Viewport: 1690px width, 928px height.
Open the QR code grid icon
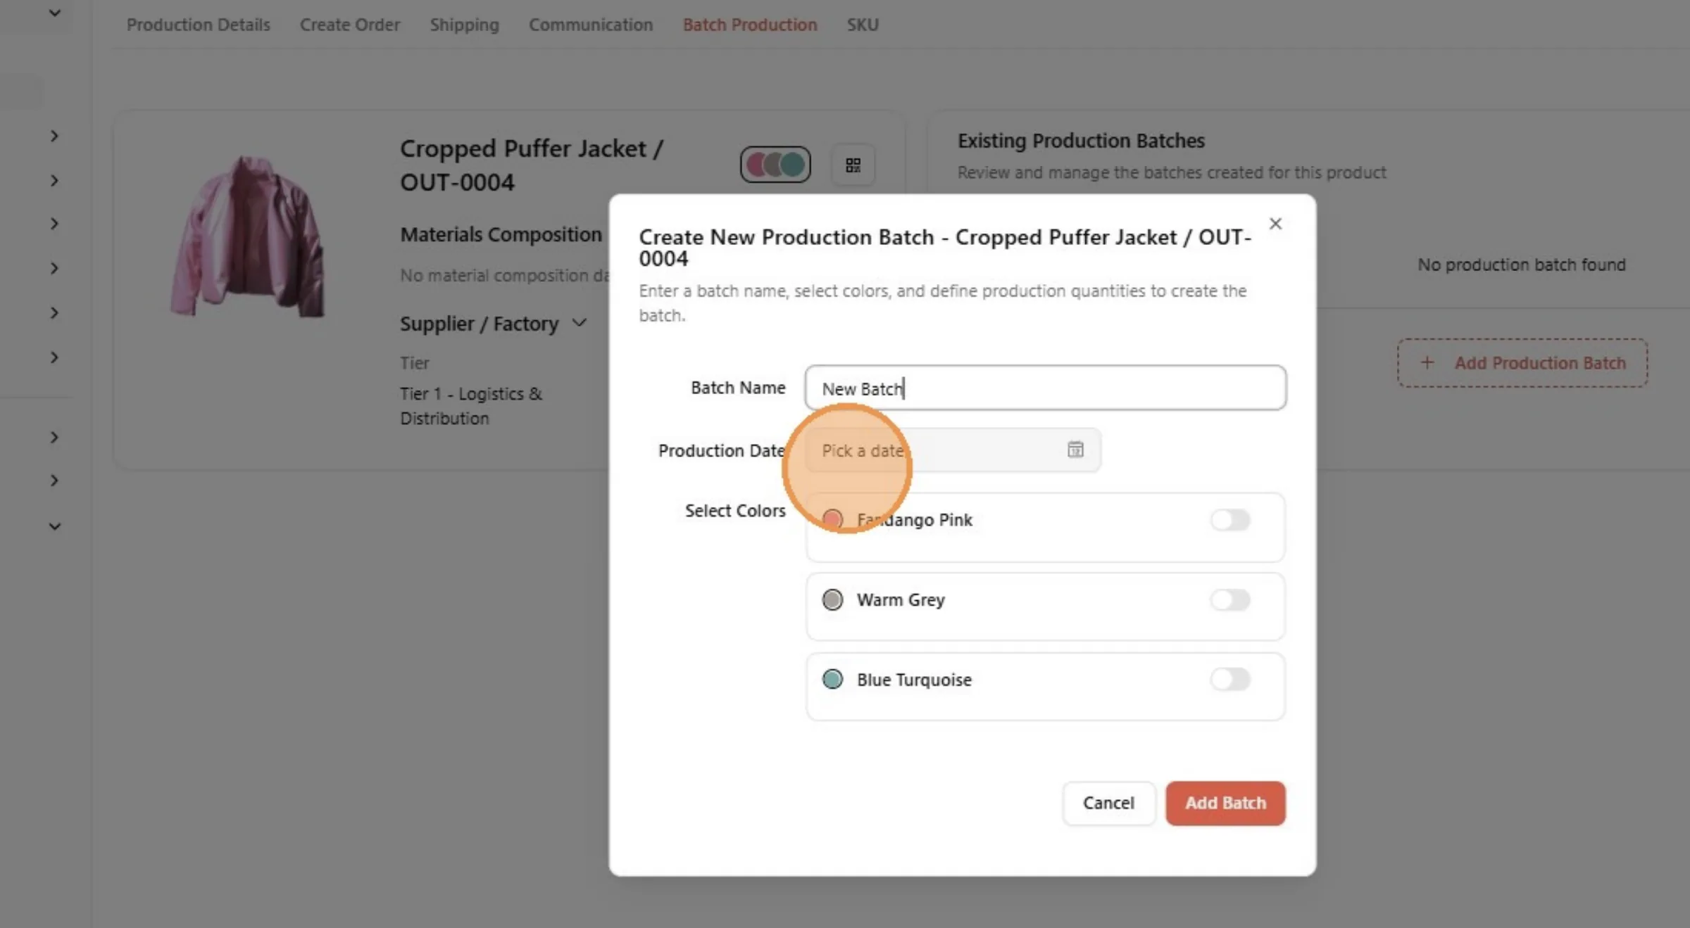[x=853, y=165]
